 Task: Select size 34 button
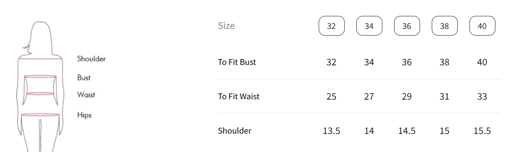(x=369, y=26)
